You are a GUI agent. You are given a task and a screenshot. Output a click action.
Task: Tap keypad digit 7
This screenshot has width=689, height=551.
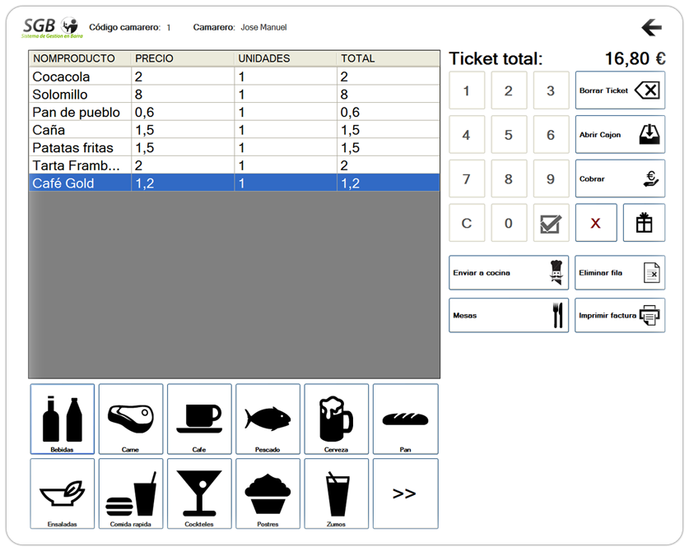pyautogui.click(x=467, y=178)
